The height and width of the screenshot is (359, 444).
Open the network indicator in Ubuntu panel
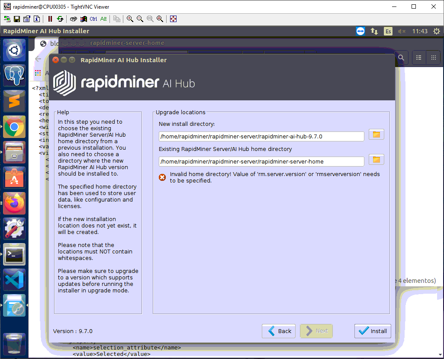pyautogui.click(x=374, y=31)
